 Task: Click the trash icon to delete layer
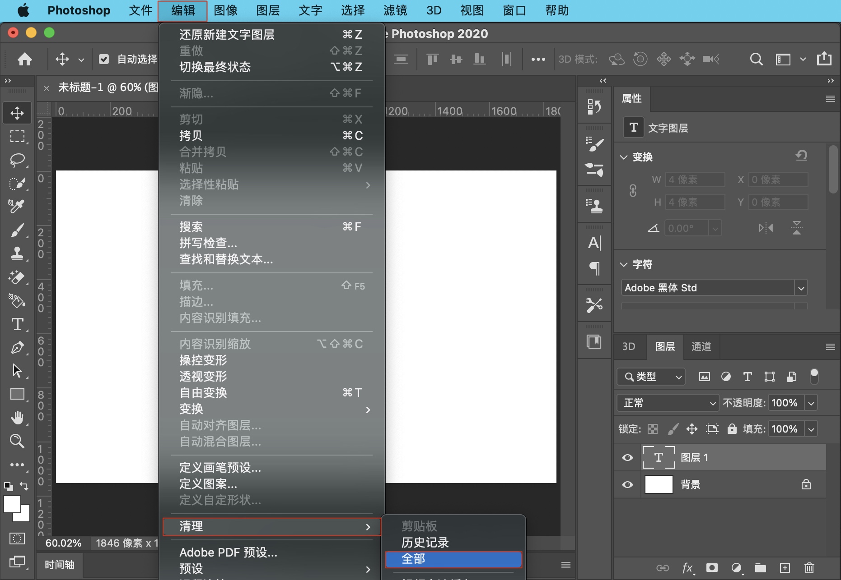pyautogui.click(x=809, y=568)
